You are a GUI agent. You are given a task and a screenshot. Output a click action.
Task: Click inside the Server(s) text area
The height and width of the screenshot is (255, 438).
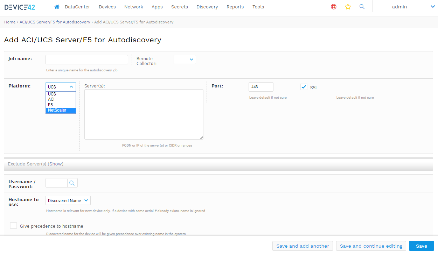(144, 114)
